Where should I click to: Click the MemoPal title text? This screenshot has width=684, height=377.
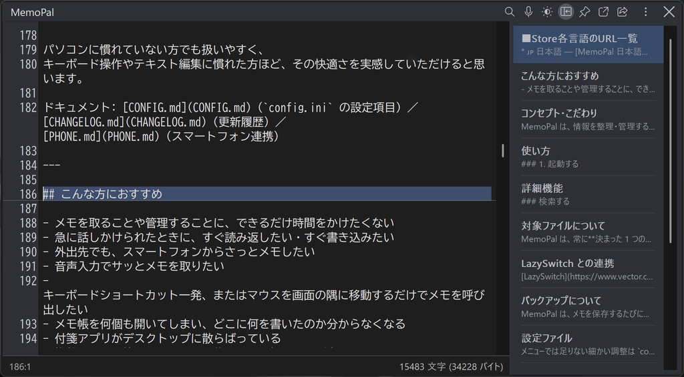(32, 12)
